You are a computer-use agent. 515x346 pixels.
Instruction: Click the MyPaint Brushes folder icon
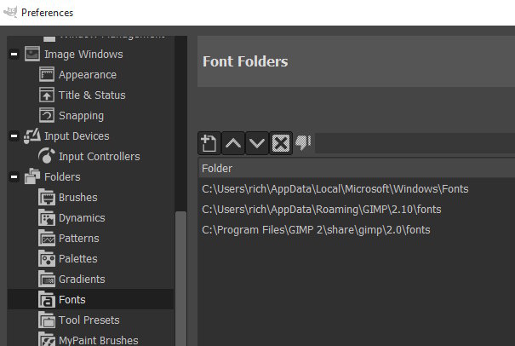pyautogui.click(x=47, y=339)
